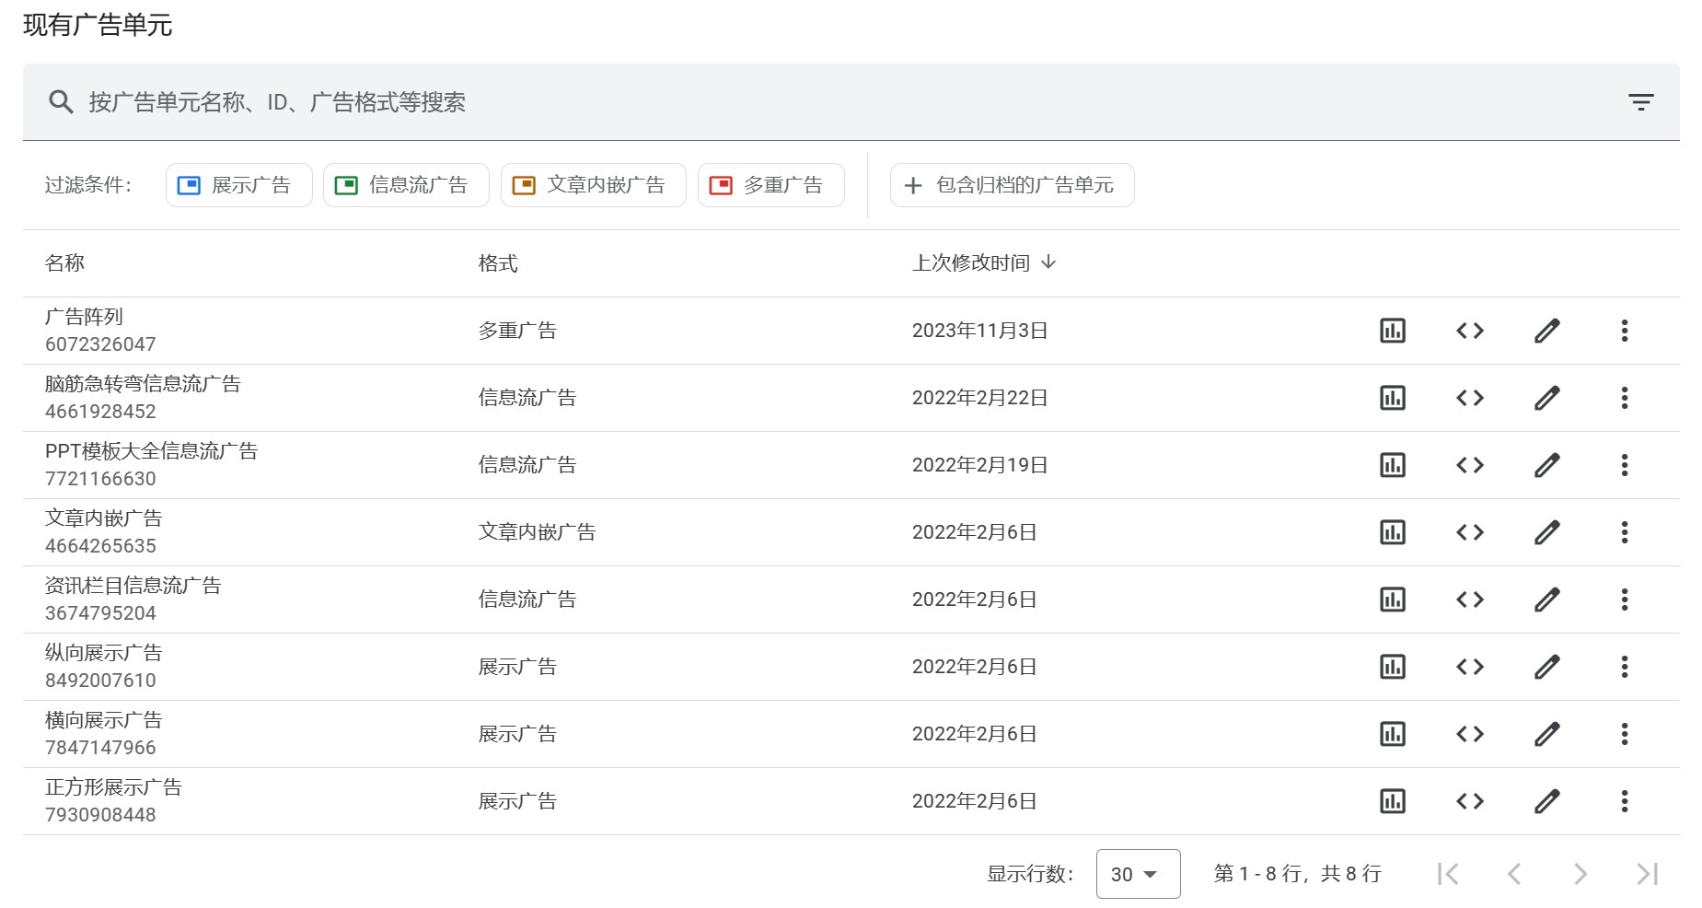Get code for 脑筋急转弯信息流广告
1702x908 pixels.
(x=1469, y=398)
